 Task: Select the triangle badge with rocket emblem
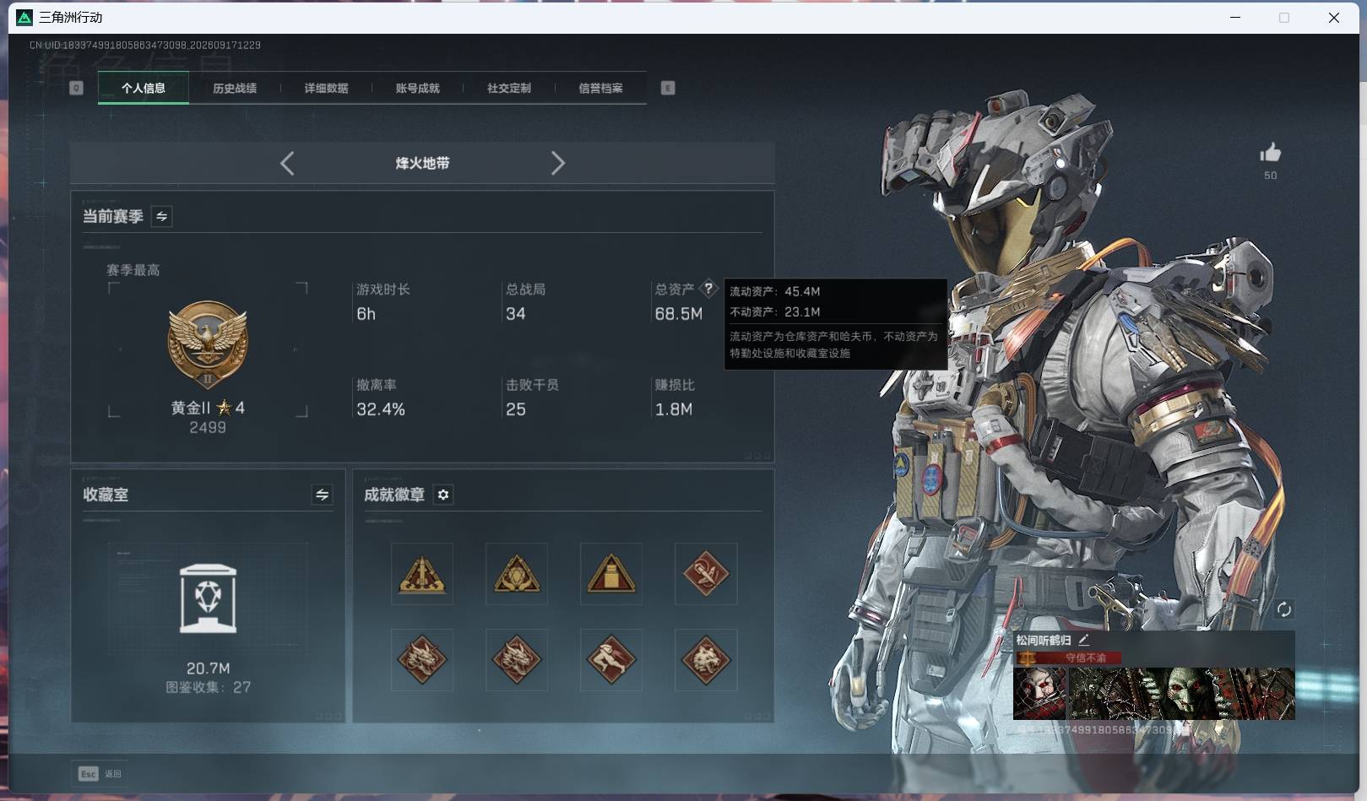pos(422,574)
